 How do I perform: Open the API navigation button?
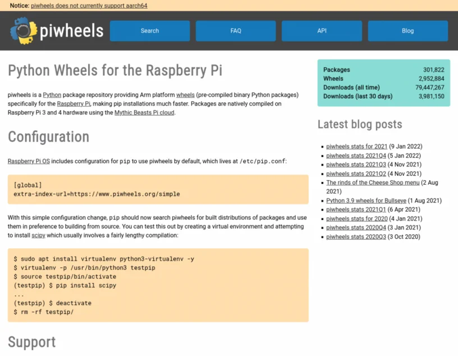coord(322,31)
